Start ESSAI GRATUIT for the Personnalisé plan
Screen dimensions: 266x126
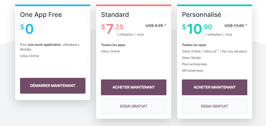214,106
